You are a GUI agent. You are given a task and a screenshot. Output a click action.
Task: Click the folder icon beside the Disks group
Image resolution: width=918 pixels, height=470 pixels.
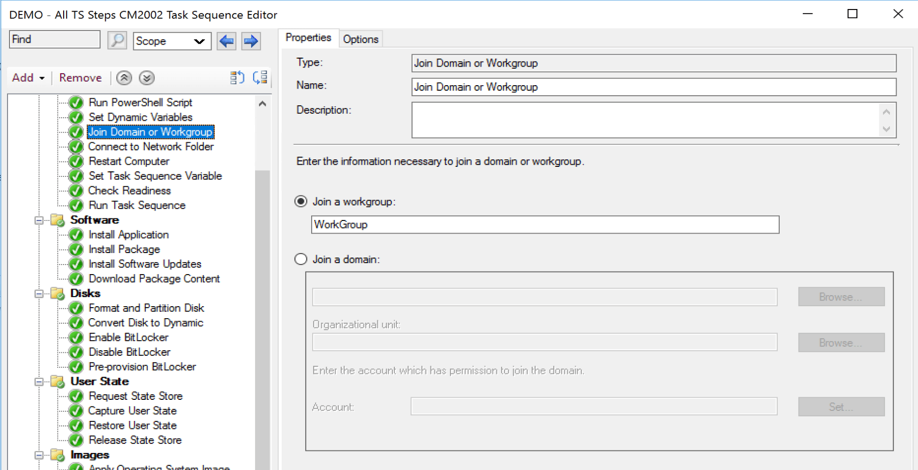[x=57, y=293]
